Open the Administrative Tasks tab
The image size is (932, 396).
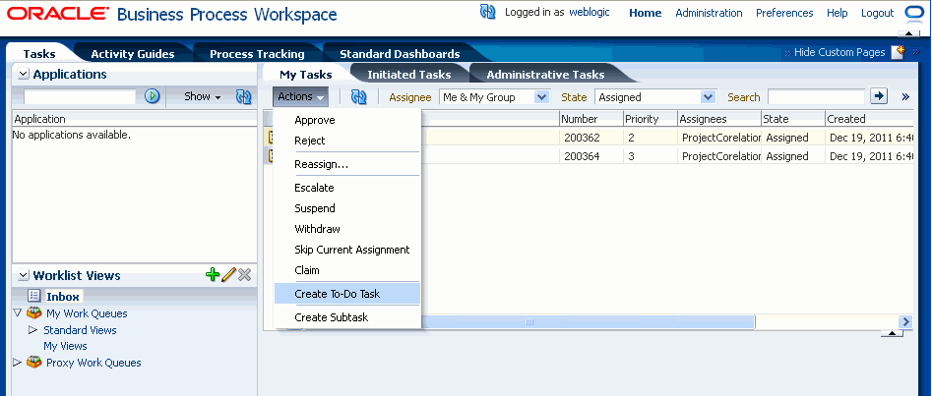545,75
